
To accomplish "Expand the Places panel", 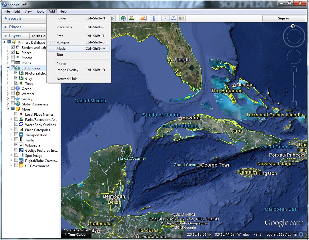I will [6, 27].
